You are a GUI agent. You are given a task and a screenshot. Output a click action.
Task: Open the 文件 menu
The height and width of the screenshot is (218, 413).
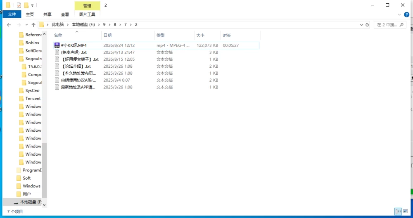pyautogui.click(x=12, y=14)
